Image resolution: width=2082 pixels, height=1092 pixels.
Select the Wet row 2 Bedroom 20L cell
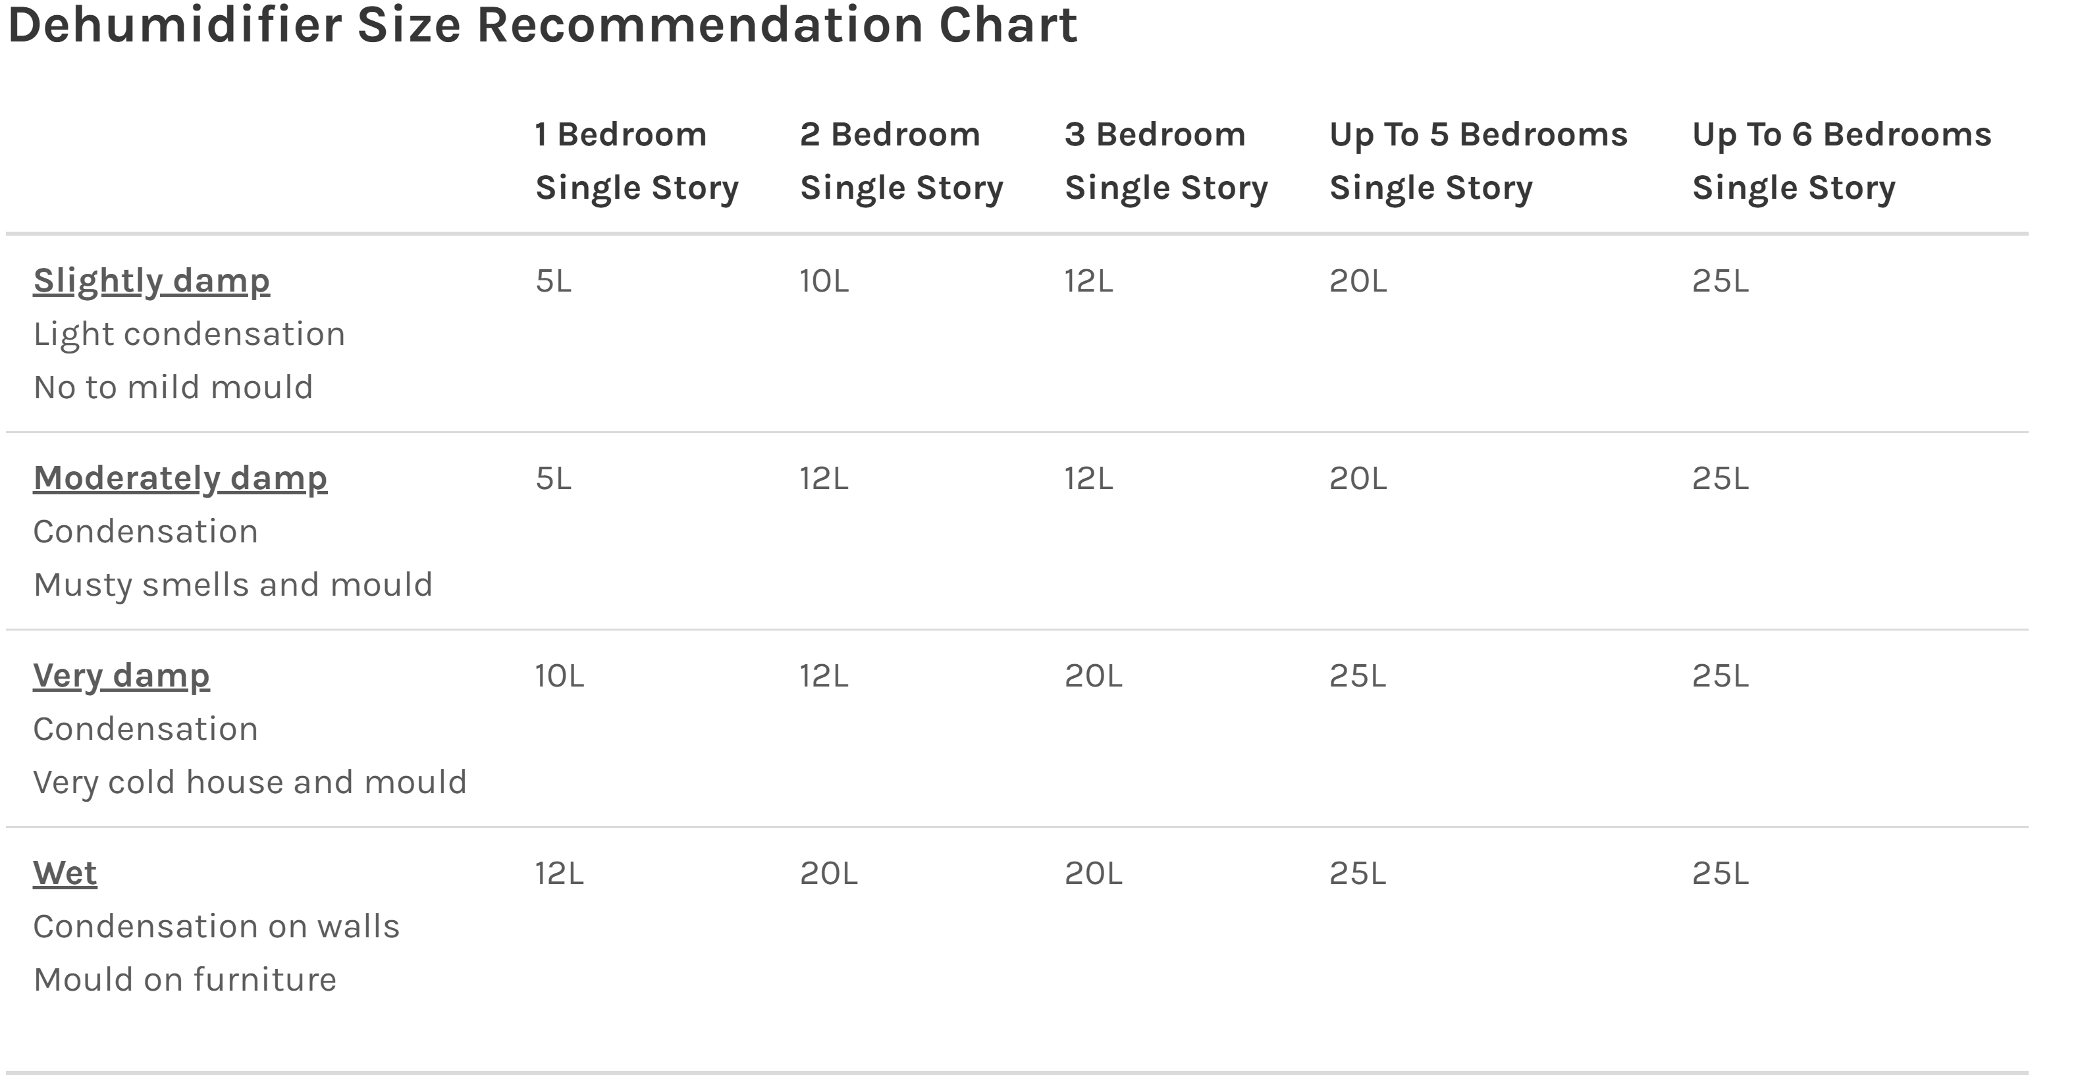click(x=828, y=873)
